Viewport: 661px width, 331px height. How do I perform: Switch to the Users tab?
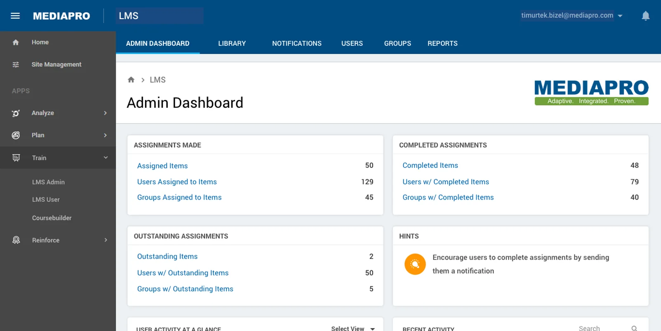352,43
